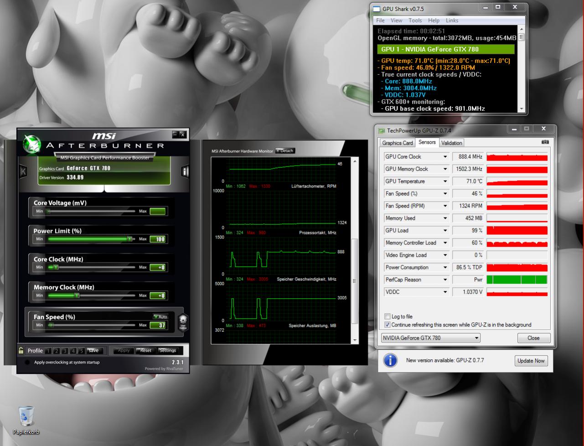This screenshot has height=446, width=584.
Task: Open the Tools menu in GPU Shark
Action: [x=415, y=21]
